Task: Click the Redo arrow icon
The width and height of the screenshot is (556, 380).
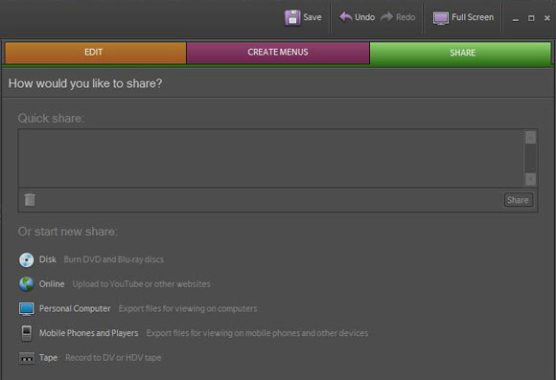Action: tap(387, 17)
